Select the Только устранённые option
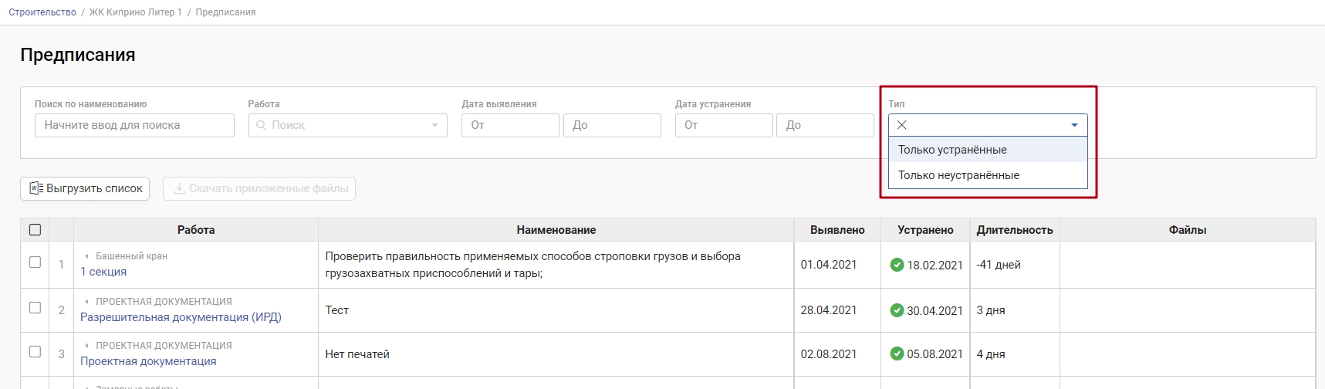This screenshot has height=389, width=1325. click(952, 150)
